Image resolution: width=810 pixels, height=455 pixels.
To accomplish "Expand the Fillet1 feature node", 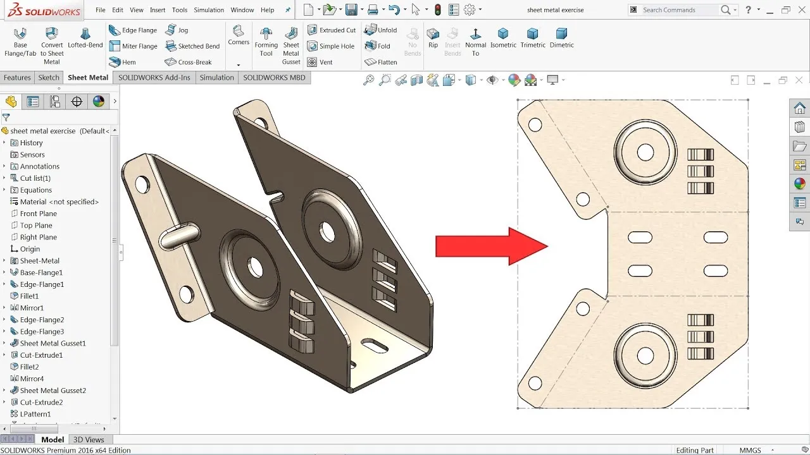I will (x=6, y=296).
